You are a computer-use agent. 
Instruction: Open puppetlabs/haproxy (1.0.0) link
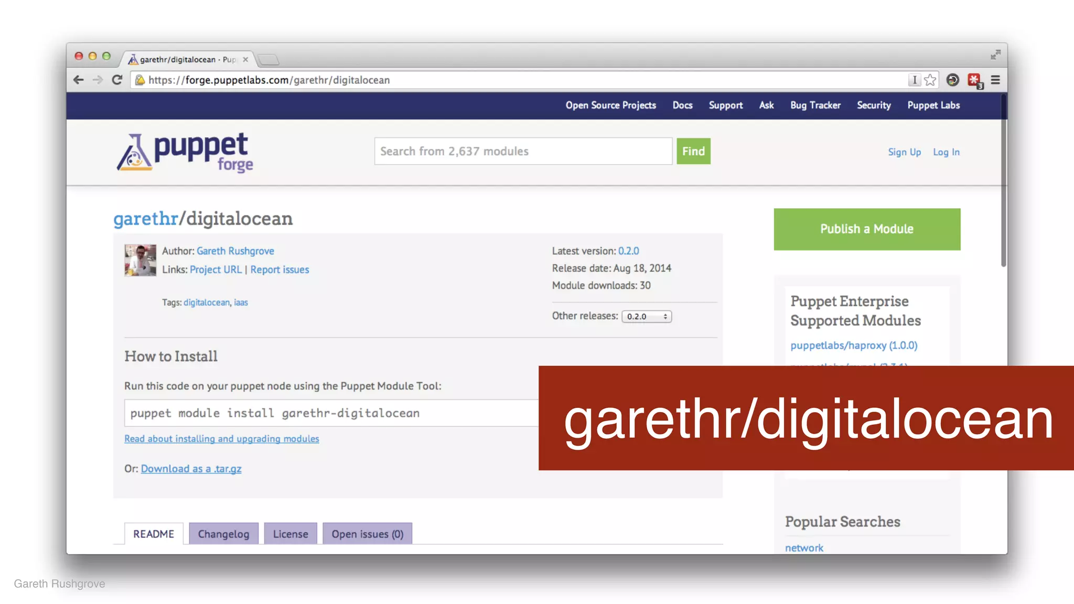pyautogui.click(x=854, y=346)
